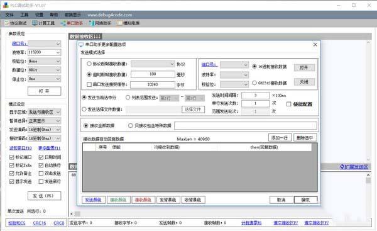Select 协议断帧接收数据 radio option
Screen dimensions: 377x231
(x=89, y=64)
